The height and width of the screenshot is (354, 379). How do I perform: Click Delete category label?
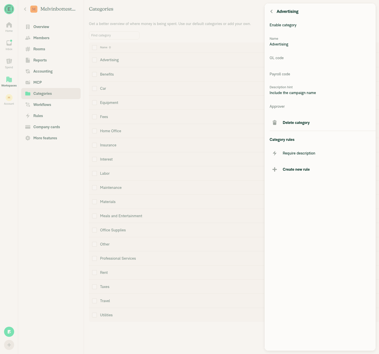296,123
